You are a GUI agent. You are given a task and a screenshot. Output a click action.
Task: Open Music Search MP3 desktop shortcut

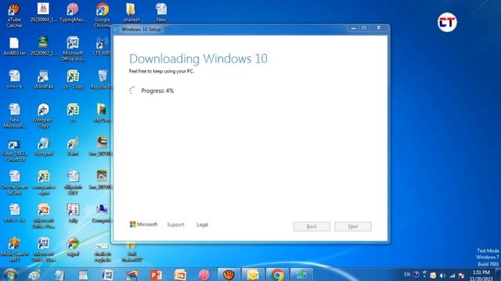[x=14, y=250]
